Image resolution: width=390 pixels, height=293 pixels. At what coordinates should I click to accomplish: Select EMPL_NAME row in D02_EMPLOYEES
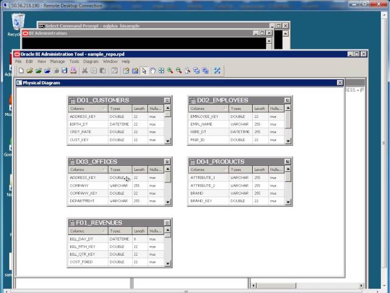point(236,125)
